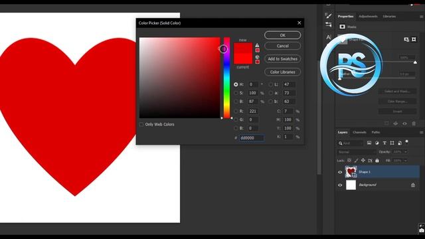Click the lock all padlock icon
The width and height of the screenshot is (425, 239).
(377, 161)
